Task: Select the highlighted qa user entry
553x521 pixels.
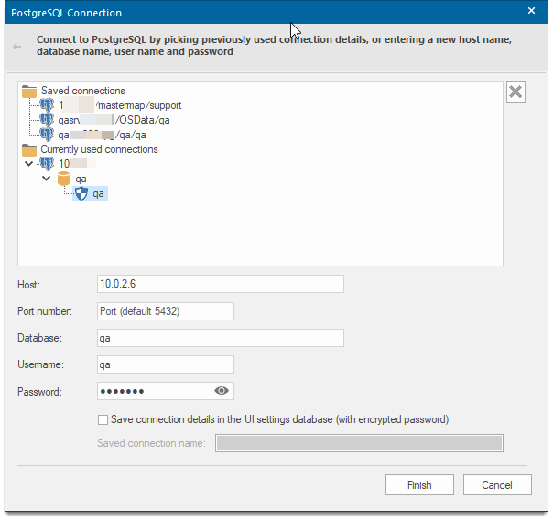Action: point(91,193)
